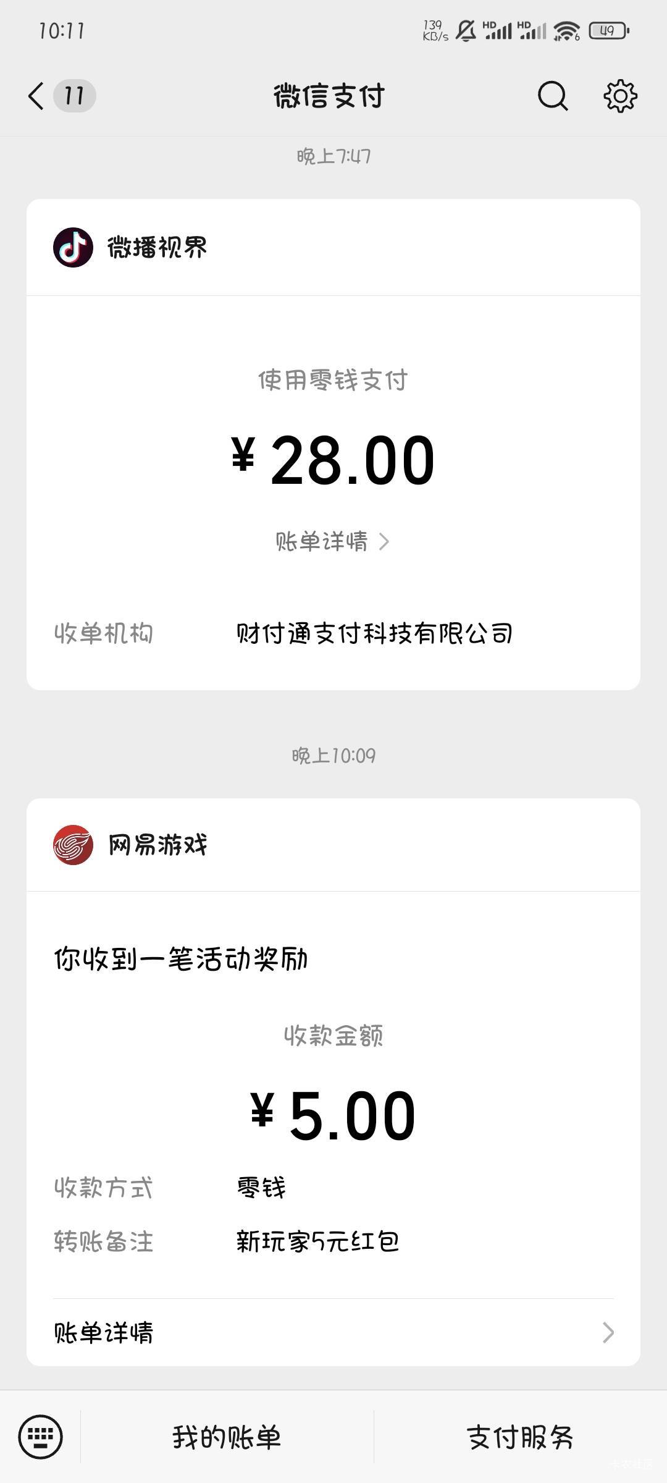
Task: Open the search magnifier icon
Action: [x=553, y=96]
